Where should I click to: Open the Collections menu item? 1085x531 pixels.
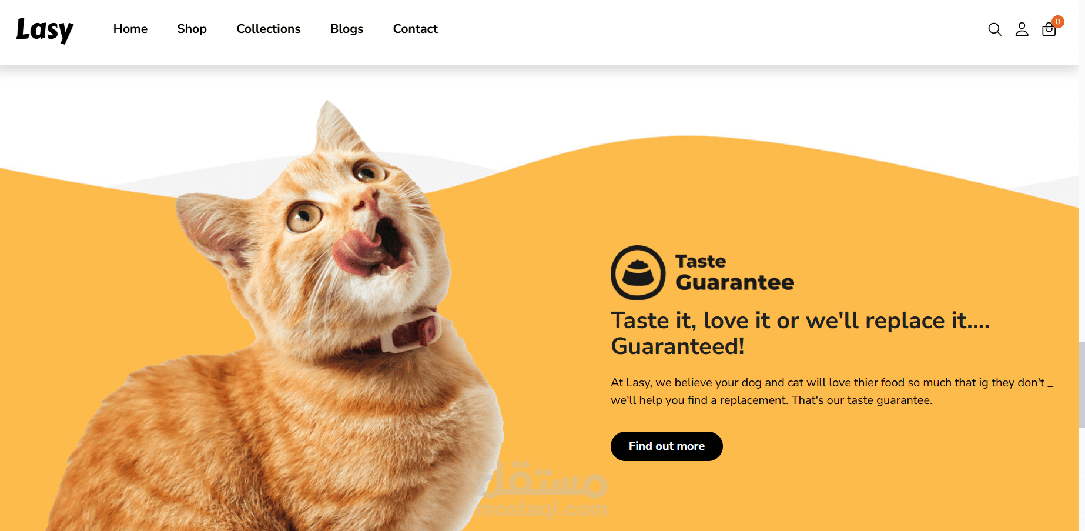[269, 29]
